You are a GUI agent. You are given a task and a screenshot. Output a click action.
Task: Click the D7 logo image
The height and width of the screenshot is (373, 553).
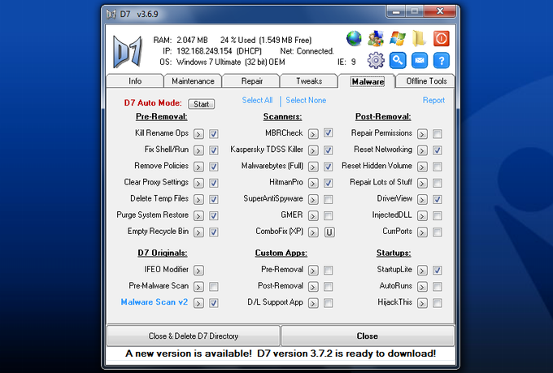tap(128, 51)
